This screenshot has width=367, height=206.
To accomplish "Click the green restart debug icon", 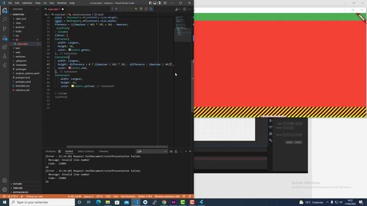I will click(141, 9).
